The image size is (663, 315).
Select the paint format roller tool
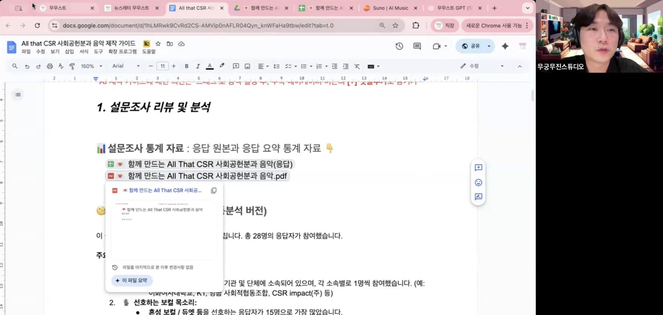[x=72, y=66]
